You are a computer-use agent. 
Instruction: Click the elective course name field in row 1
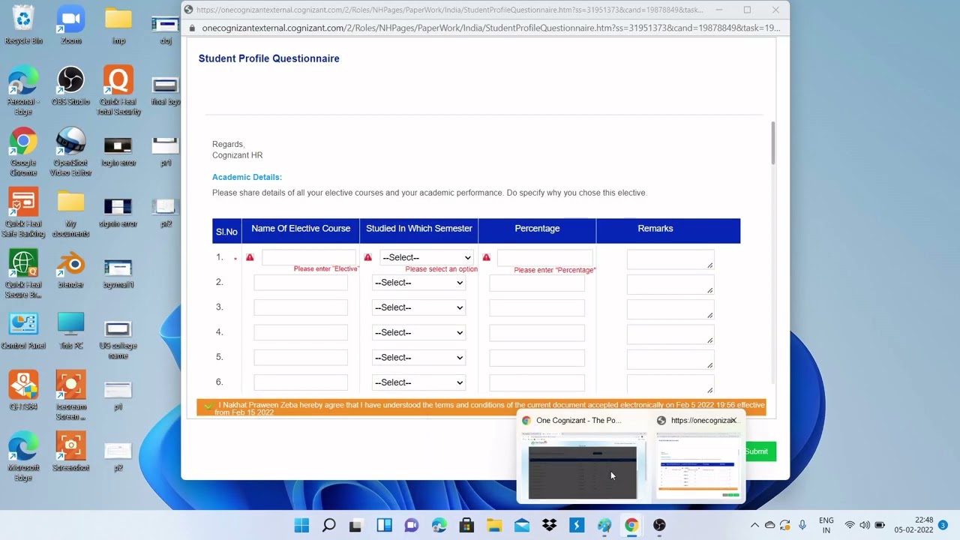coord(309,257)
